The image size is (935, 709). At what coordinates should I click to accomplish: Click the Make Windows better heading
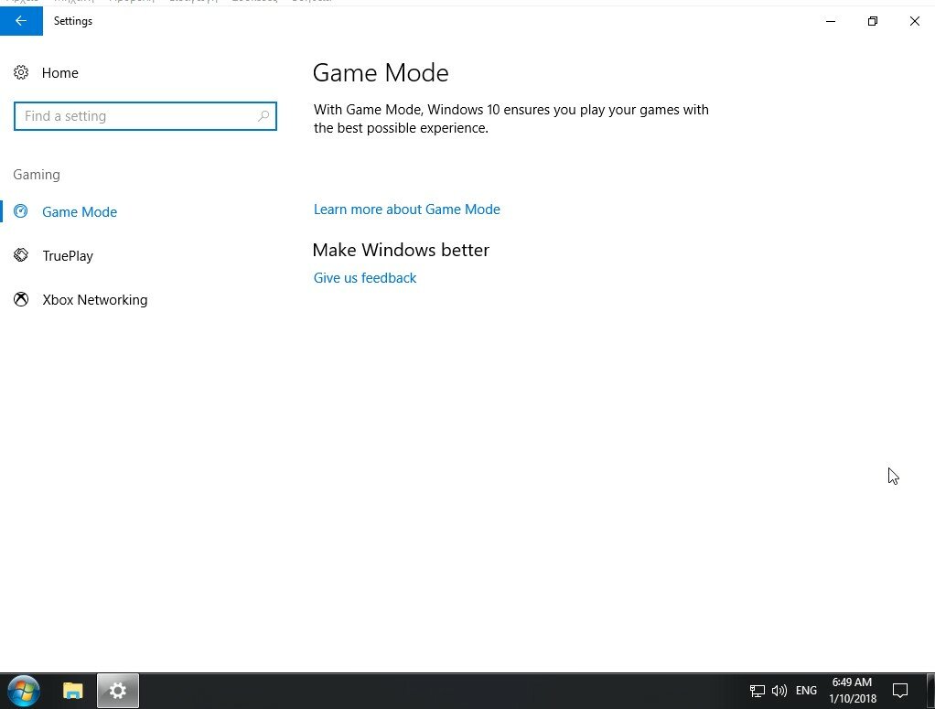tap(401, 250)
